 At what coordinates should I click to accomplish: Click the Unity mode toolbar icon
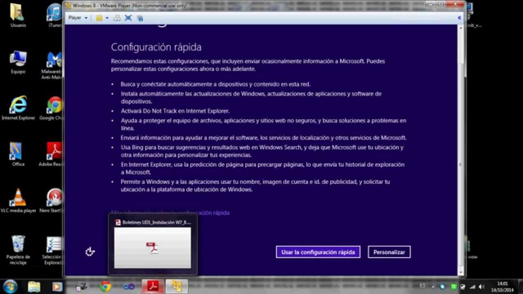point(140,18)
